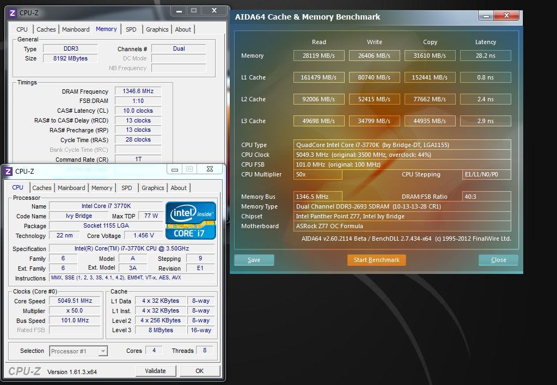This screenshot has height=385, width=557.
Task: Click processor Name field Intel Core i7 3770K
Action: click(x=106, y=206)
